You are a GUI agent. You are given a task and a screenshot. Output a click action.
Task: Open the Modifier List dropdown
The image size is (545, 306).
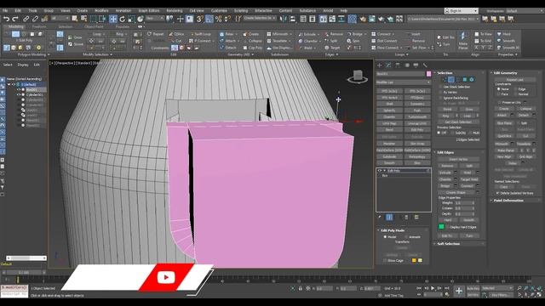[403, 82]
